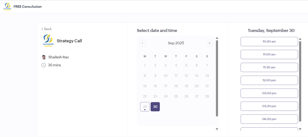Screen dimensions: 308x137
Task: Click the calendar panel vertical scrollbar
Action: [x=217, y=78]
